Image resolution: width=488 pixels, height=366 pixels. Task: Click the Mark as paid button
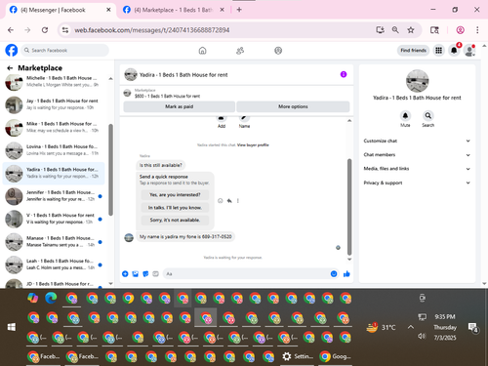[180, 106]
